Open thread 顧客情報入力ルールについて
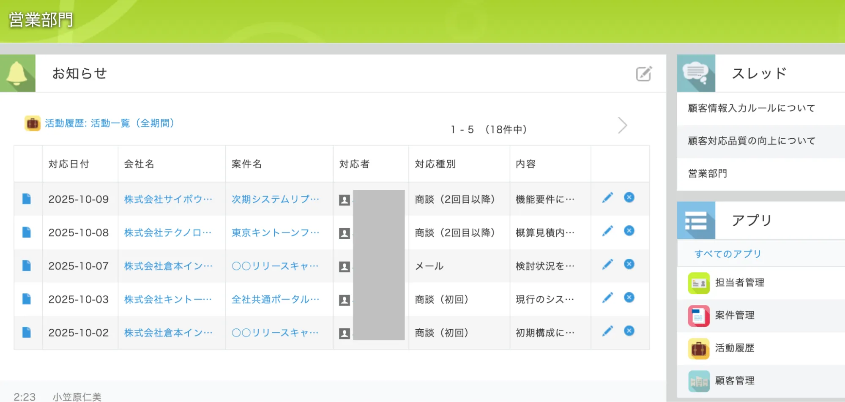845x402 pixels. point(751,108)
